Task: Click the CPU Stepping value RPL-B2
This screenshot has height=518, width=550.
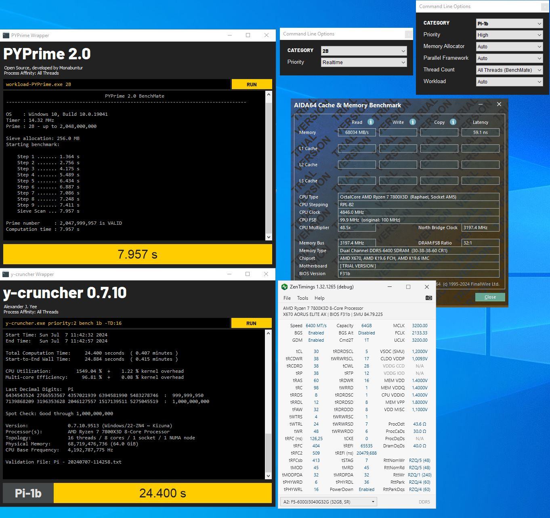Action: [x=419, y=205]
